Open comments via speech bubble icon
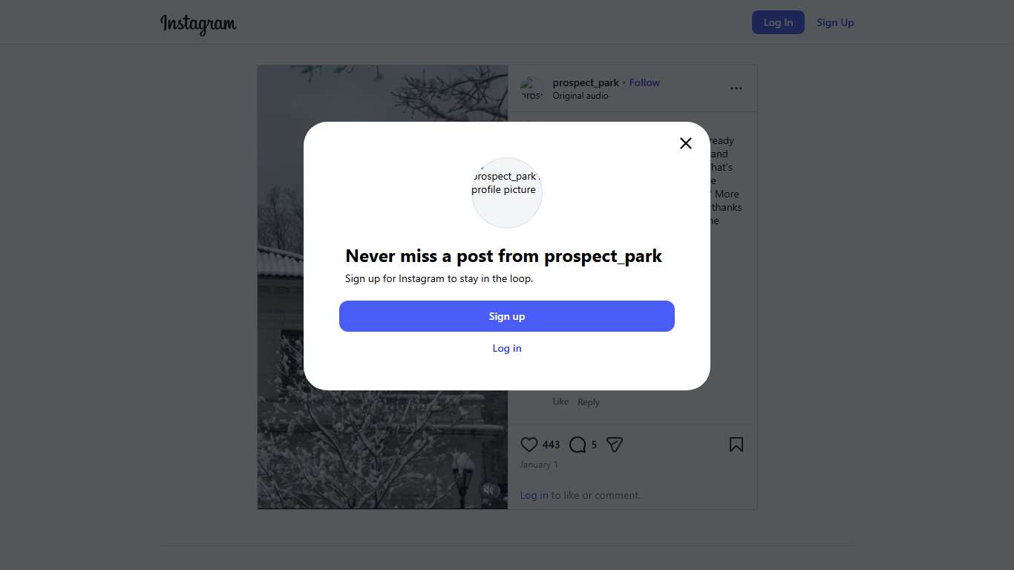The image size is (1014, 570). pos(578,445)
